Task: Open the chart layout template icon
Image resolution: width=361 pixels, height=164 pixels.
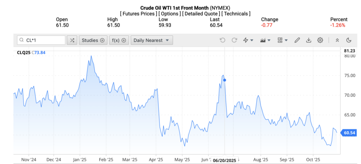Action: [x=280, y=40]
